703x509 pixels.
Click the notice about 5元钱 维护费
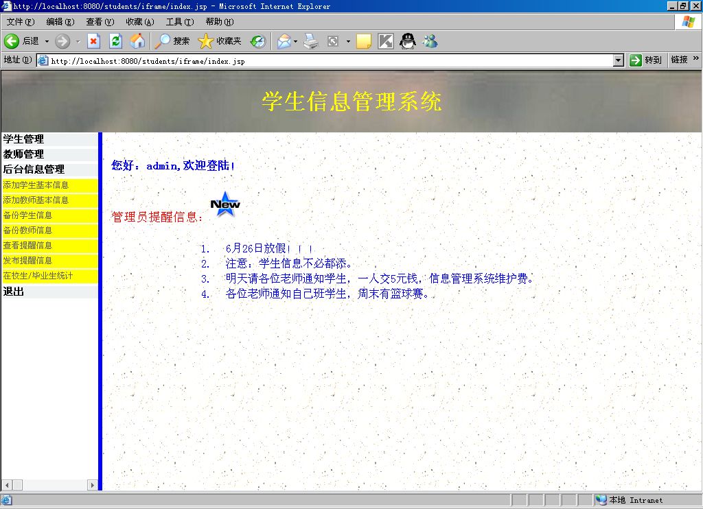380,279
